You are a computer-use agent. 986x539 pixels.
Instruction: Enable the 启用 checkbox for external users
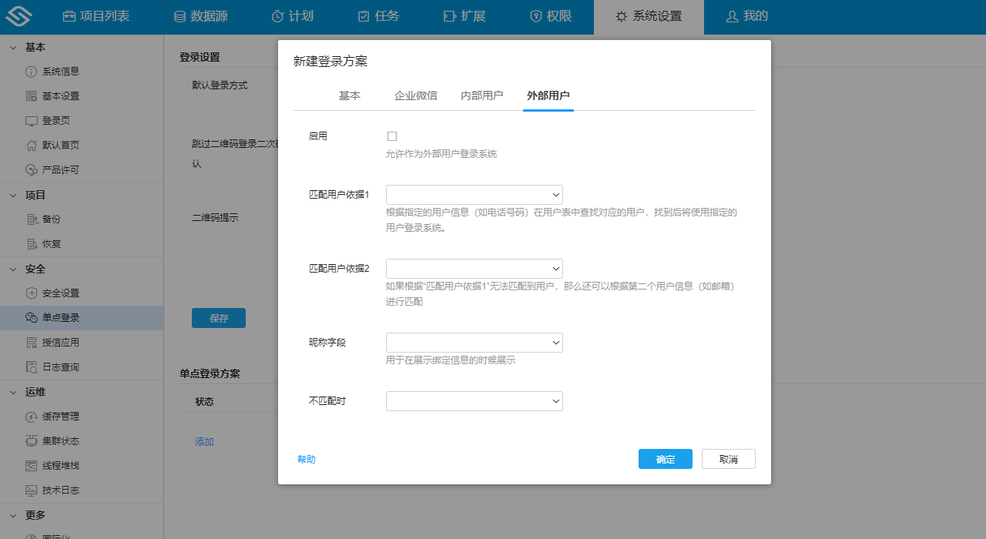392,136
